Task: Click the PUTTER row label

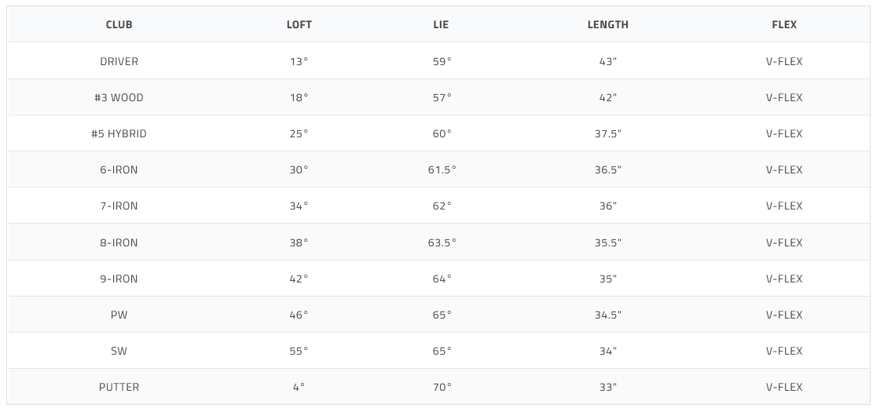Action: pyautogui.click(x=119, y=387)
